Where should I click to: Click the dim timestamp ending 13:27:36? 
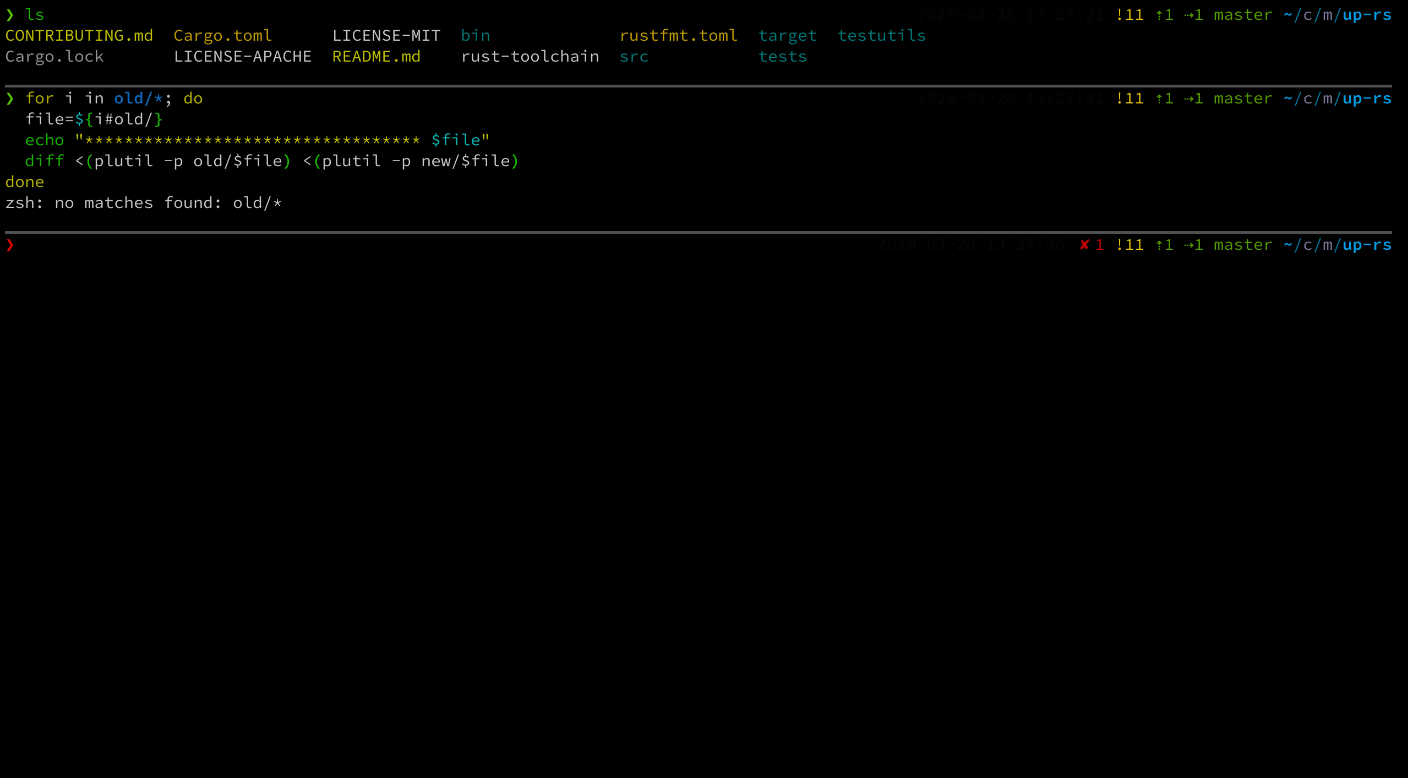(x=971, y=245)
